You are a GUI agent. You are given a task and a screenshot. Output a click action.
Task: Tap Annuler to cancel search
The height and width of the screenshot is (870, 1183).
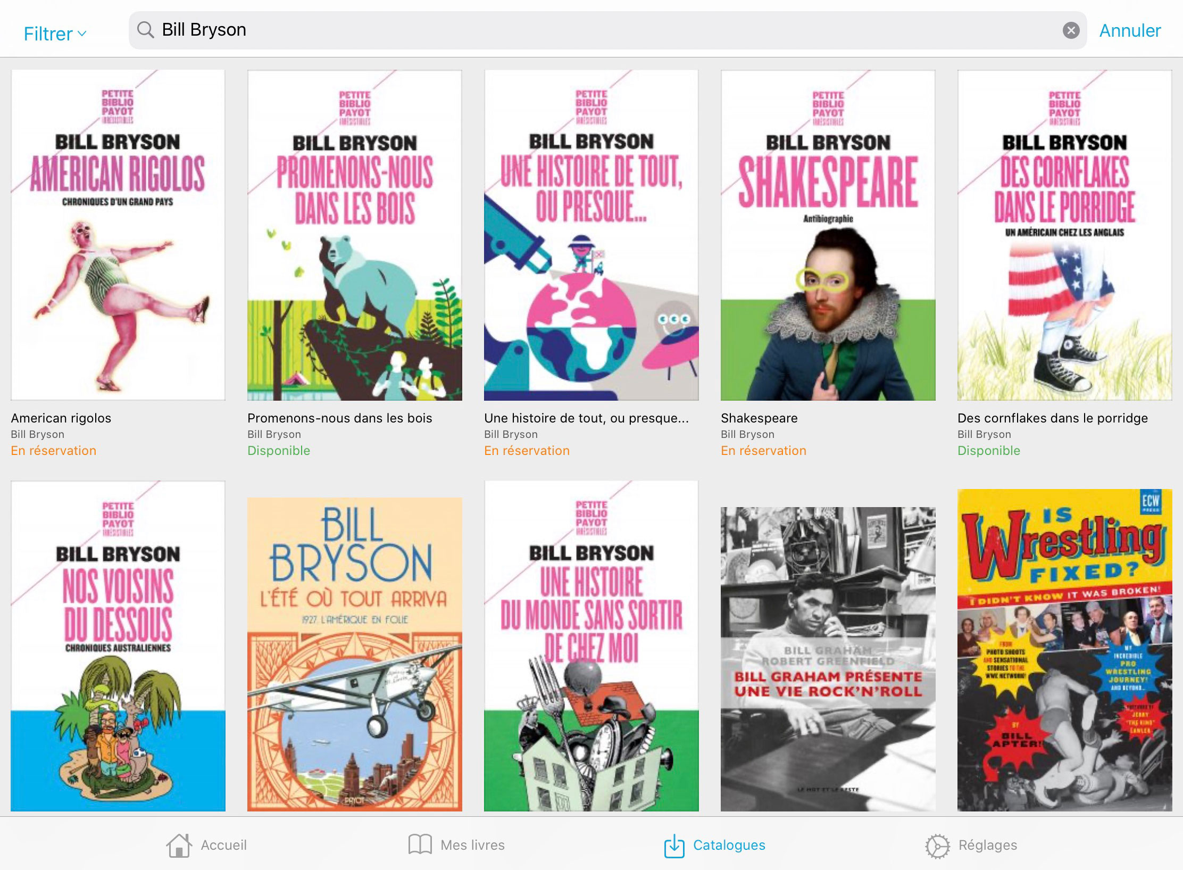(1130, 30)
